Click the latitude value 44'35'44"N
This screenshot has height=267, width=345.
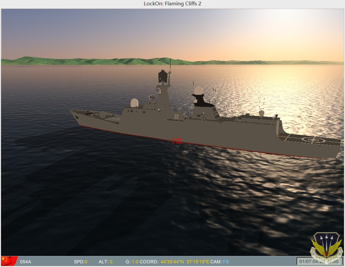[172, 262]
